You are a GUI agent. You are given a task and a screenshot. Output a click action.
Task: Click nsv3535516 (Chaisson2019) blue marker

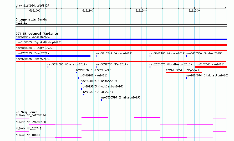pos(102,100)
